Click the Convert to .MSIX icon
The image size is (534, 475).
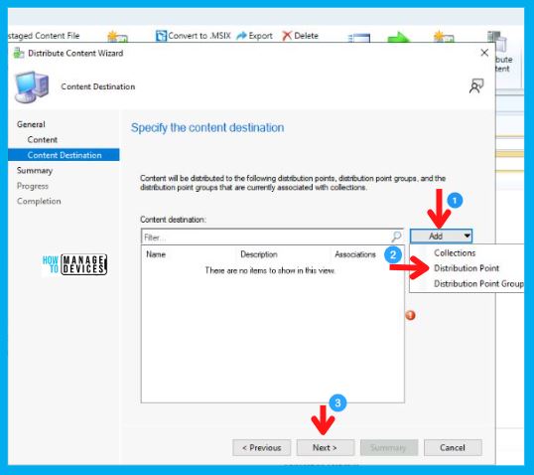161,36
